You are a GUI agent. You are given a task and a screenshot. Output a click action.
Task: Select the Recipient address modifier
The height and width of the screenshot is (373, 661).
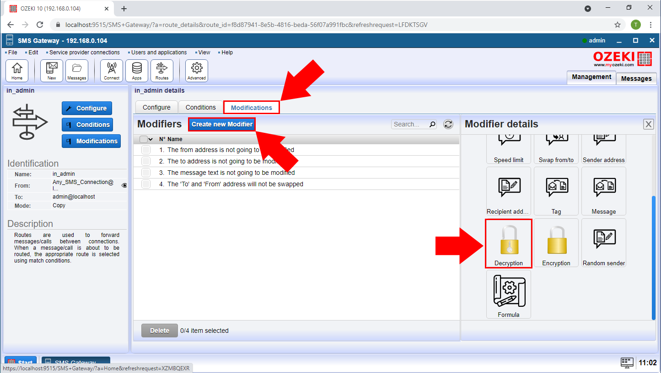(x=509, y=191)
